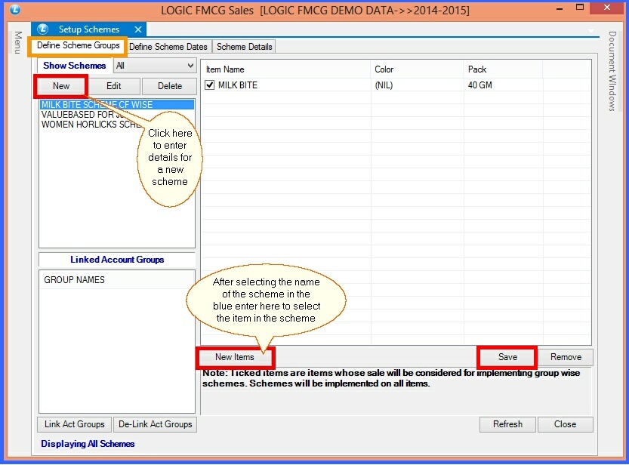Viewport: 629px width, 465px height.
Task: Maximize the LOGIC FMCG Sales window
Action: (580, 8)
